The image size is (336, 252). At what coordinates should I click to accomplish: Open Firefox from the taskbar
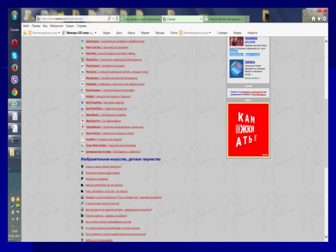(14, 68)
